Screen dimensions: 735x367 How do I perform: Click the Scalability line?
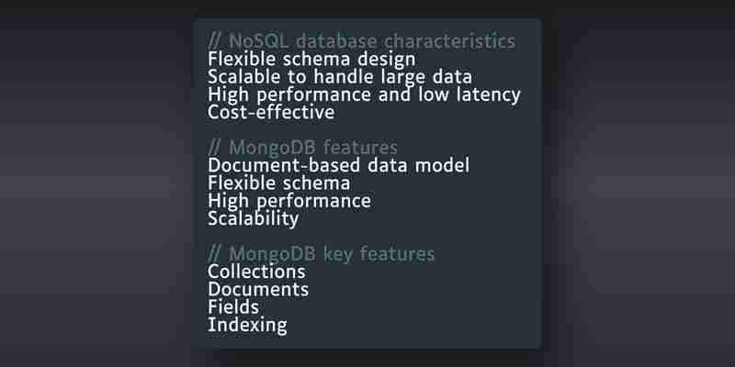254,218
